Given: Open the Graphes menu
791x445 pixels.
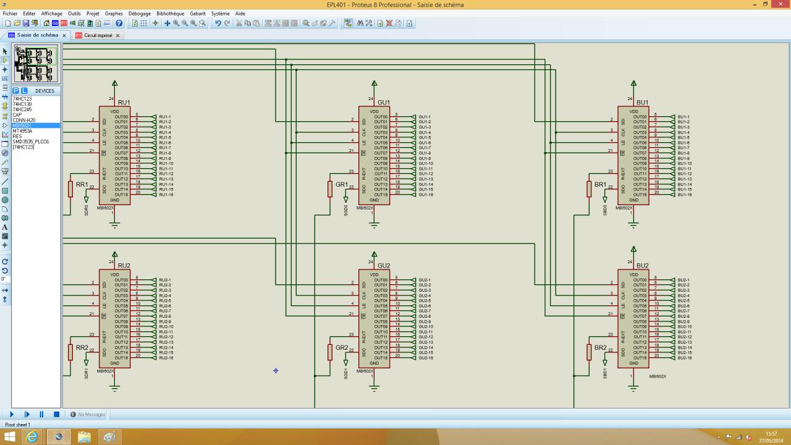Looking at the screenshot, I should coord(114,14).
